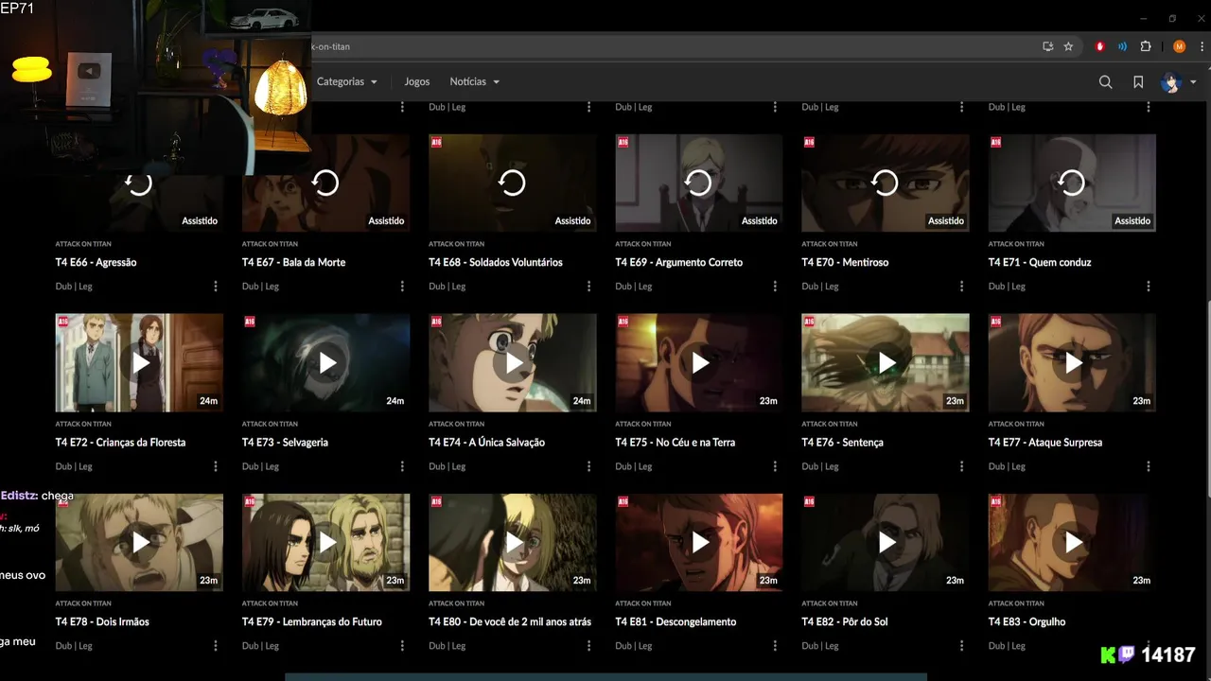Play episode E72 Crianças da Floresta
The height and width of the screenshot is (681, 1211).
pyautogui.click(x=139, y=362)
